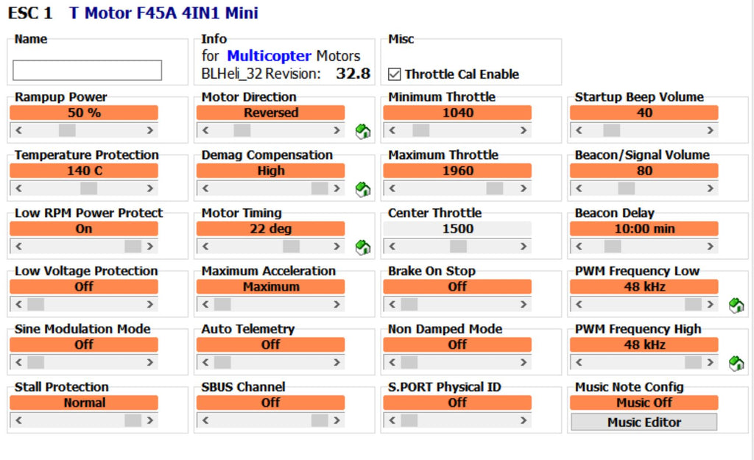The width and height of the screenshot is (754, 460).
Task: Increase Rampup Power with right arrow
Action: pyautogui.click(x=150, y=130)
